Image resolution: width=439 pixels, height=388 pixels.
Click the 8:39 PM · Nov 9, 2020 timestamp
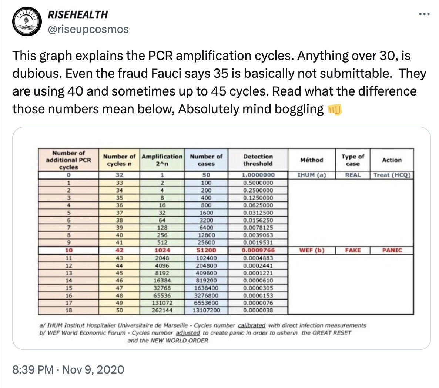click(68, 369)
